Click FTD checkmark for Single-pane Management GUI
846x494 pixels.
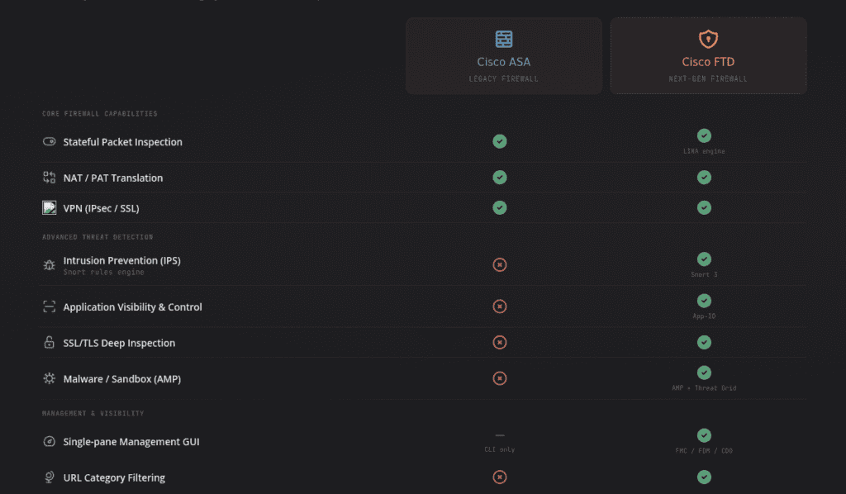pos(704,435)
